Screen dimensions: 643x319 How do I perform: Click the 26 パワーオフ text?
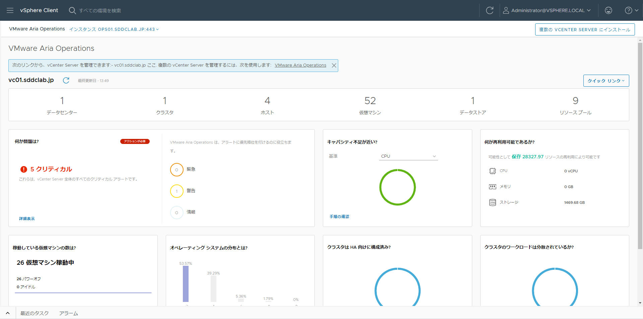tap(29, 279)
